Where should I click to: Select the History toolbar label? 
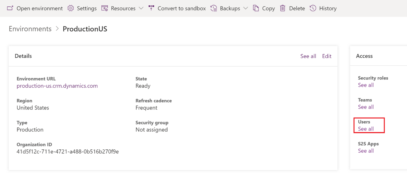coord(328,9)
